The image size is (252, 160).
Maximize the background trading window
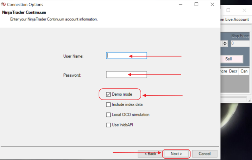(228, 10)
